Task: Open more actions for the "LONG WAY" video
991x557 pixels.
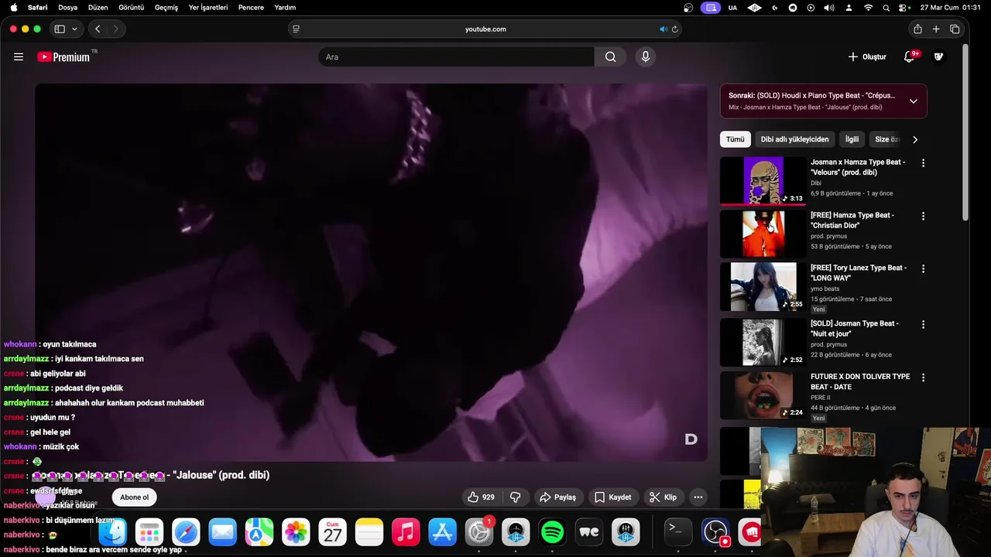Action: [923, 268]
